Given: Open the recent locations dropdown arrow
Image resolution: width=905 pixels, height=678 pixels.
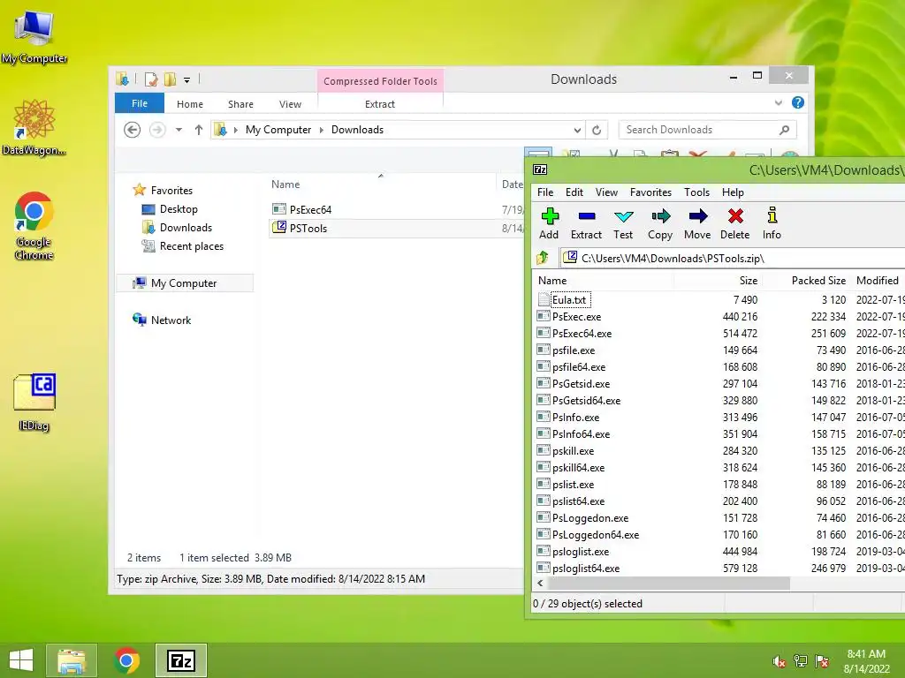Looking at the screenshot, I should pos(179,130).
